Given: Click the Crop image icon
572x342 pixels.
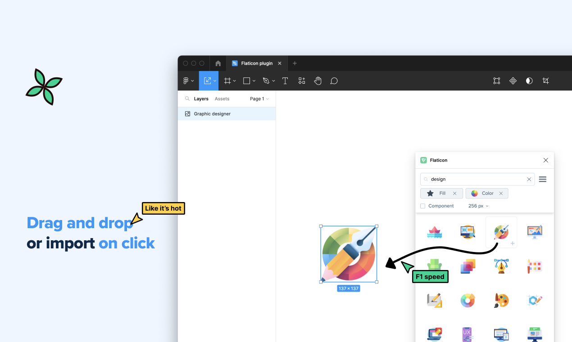Looking at the screenshot, I should click(x=546, y=81).
